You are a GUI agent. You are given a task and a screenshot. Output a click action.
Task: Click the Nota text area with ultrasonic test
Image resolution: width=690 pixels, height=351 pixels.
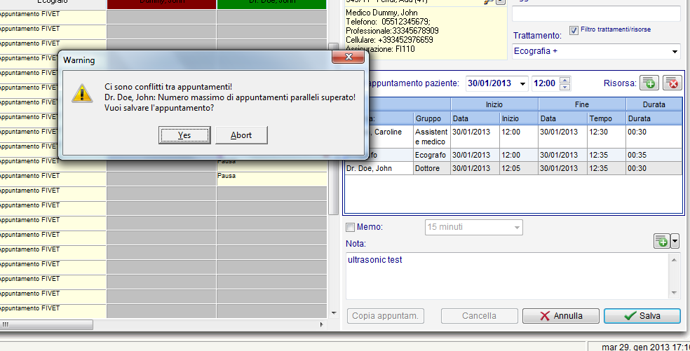click(508, 276)
